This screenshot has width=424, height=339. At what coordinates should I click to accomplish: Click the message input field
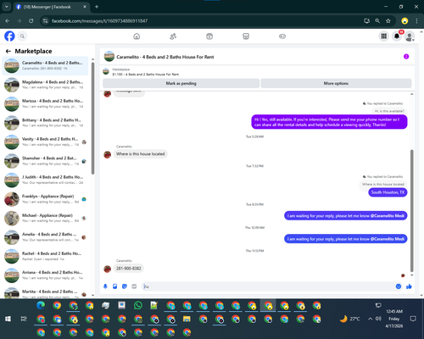click(x=269, y=286)
